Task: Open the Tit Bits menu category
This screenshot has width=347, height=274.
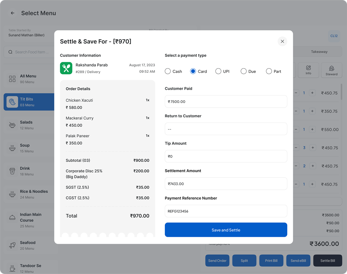Action: tap(29, 102)
